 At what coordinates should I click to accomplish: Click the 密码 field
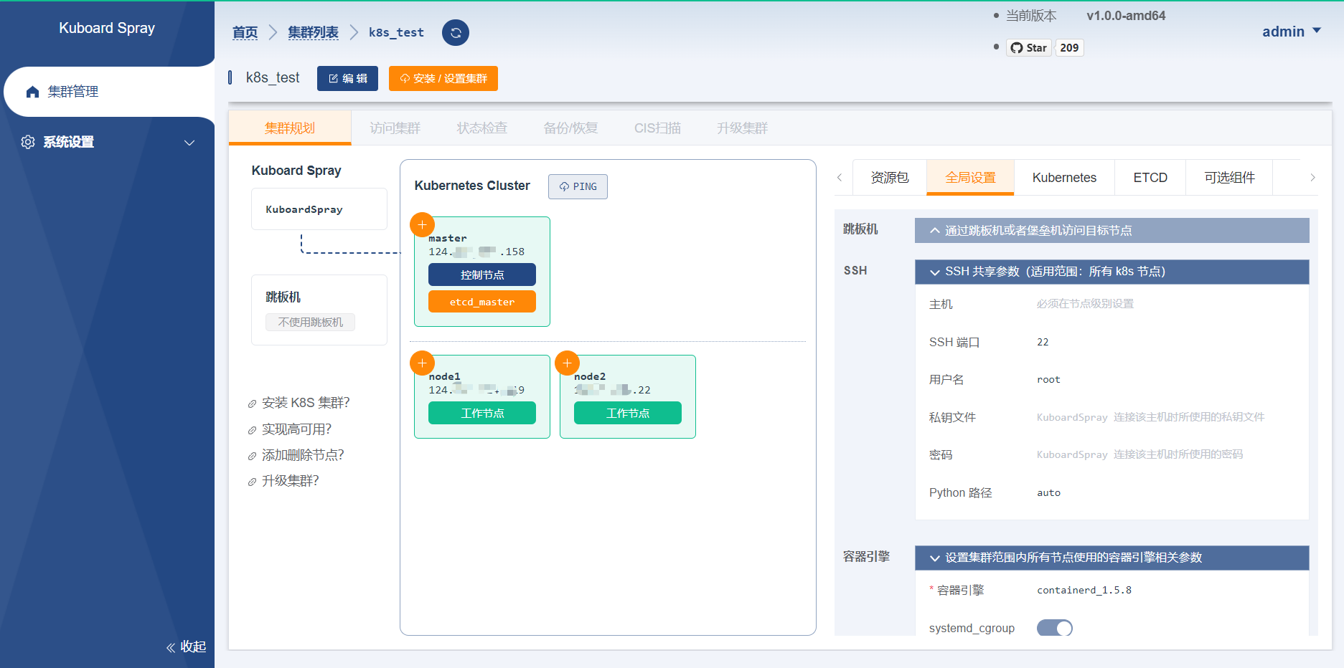1139,454
